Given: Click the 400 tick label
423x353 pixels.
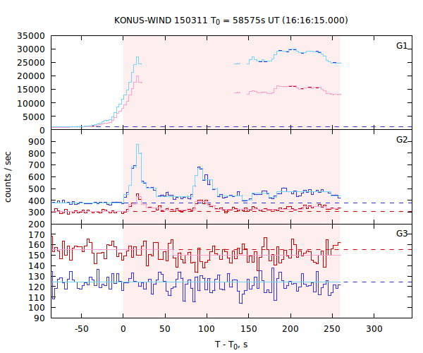Looking at the screenshot, I should point(37,201).
